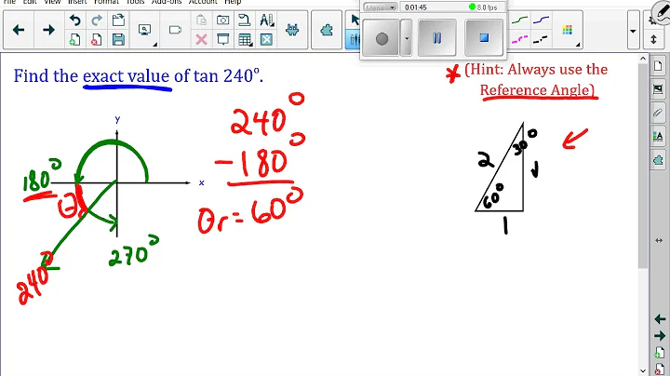Click the greyed-out Paste icon
This screenshot has height=376, width=670.
pos(201,20)
